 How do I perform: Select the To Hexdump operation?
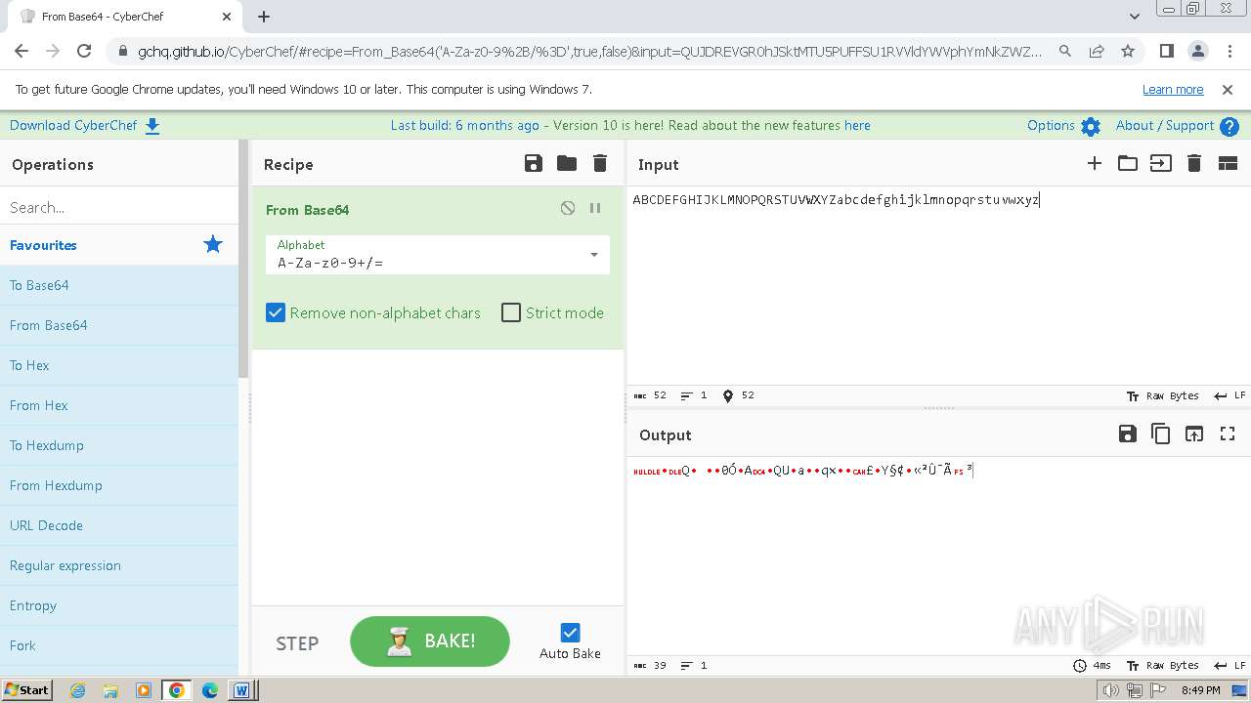click(119, 445)
